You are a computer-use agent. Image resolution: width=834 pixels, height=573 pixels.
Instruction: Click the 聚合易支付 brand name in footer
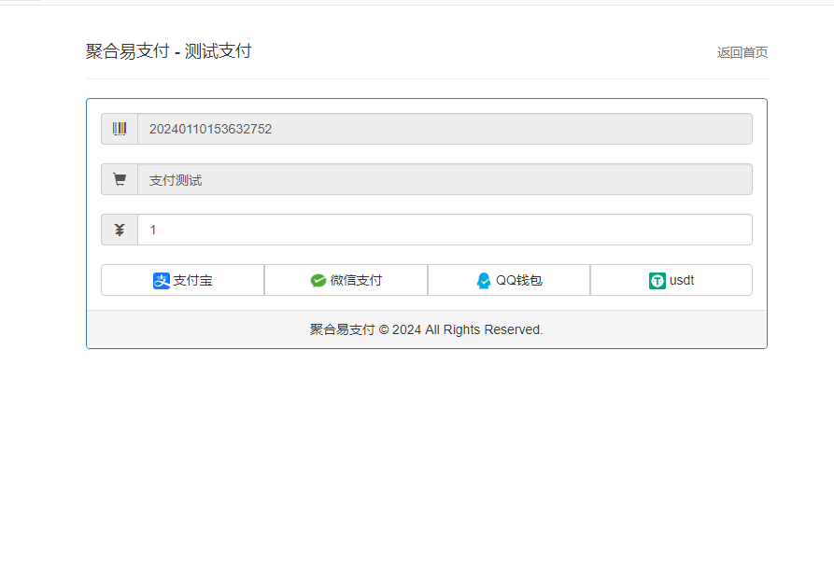342,329
